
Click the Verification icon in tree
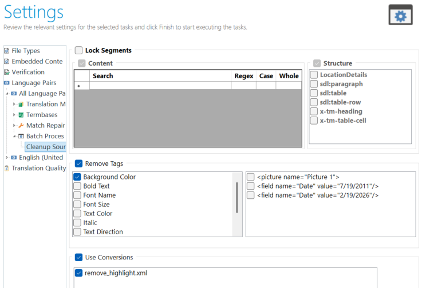tap(6, 72)
